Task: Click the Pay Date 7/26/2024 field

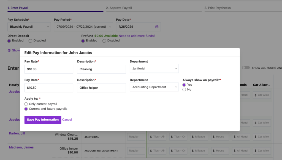Action: coord(139,27)
